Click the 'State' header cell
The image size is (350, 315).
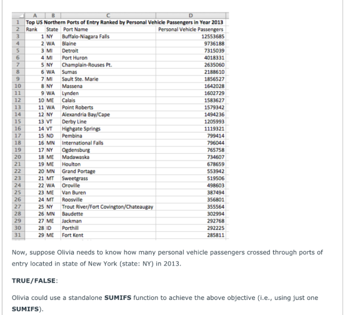click(53, 29)
